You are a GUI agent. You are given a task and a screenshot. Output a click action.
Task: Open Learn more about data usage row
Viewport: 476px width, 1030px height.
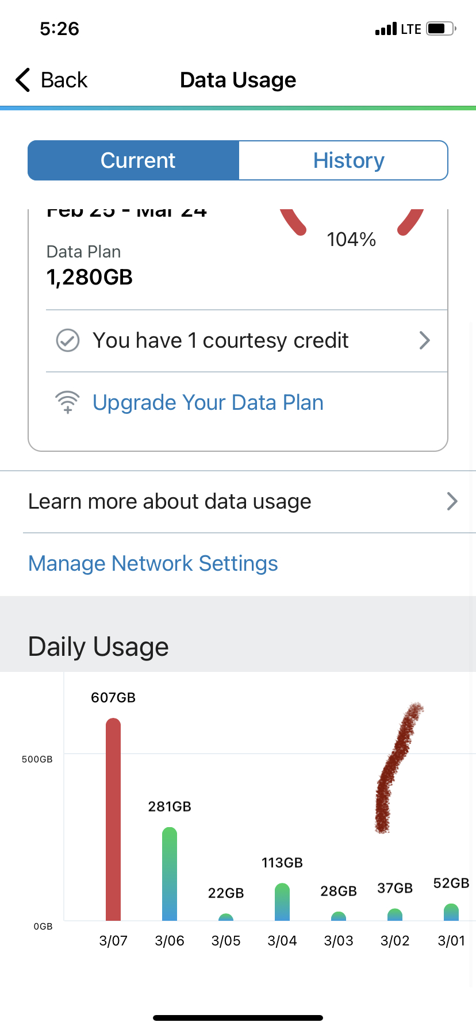pos(170,501)
